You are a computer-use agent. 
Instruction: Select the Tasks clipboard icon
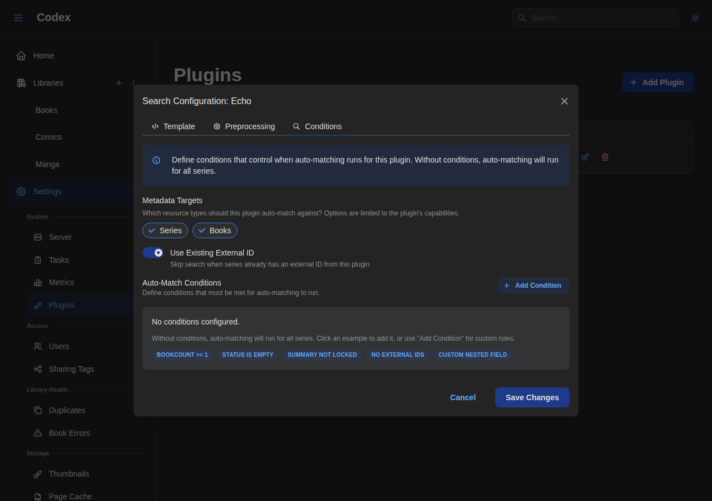click(x=37, y=259)
